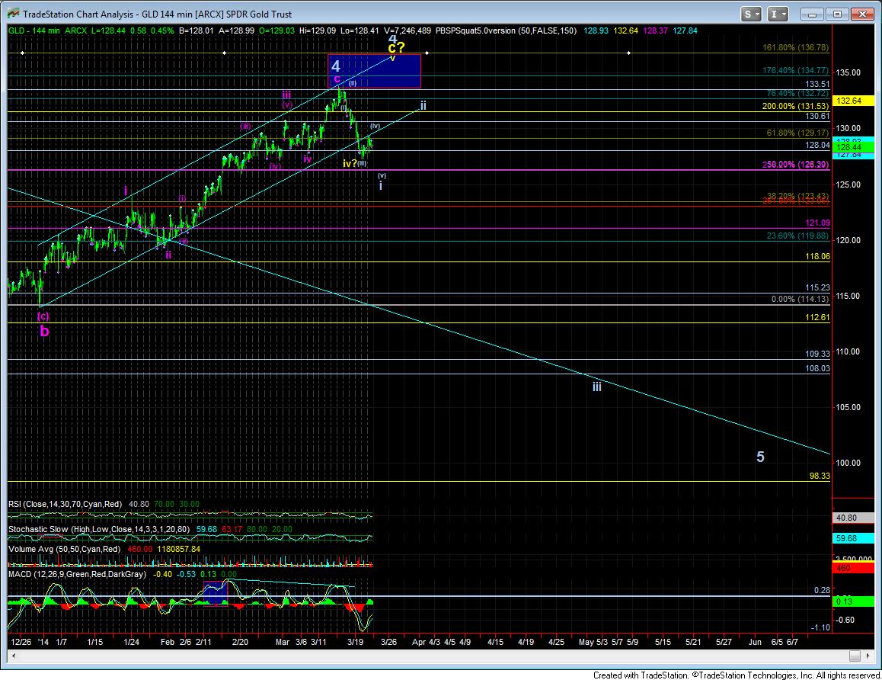Image resolution: width=882 pixels, height=680 pixels.
Task: Click the '176.40% (134.77)' Fibonacci label
Action: pyautogui.click(x=795, y=70)
